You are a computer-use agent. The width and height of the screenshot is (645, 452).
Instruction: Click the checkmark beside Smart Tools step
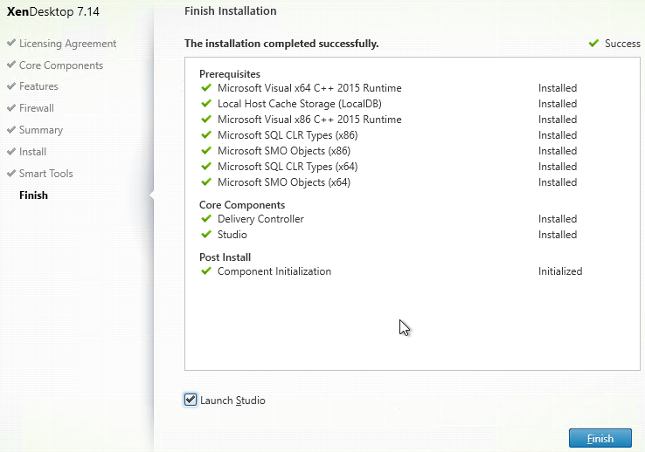(x=11, y=173)
